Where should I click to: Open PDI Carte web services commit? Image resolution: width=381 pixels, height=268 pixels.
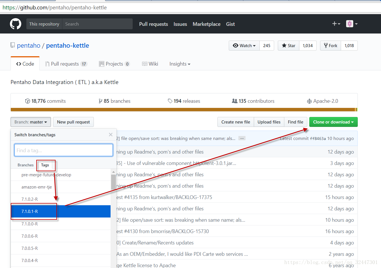[182, 254]
